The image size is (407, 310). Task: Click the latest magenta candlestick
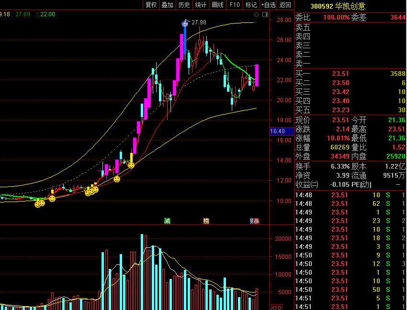coord(257,75)
